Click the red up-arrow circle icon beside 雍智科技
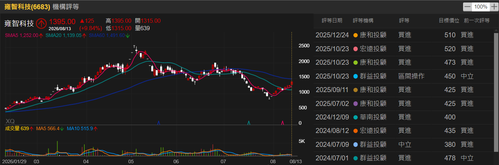Viewport: 499px width, 165px height. [42, 23]
